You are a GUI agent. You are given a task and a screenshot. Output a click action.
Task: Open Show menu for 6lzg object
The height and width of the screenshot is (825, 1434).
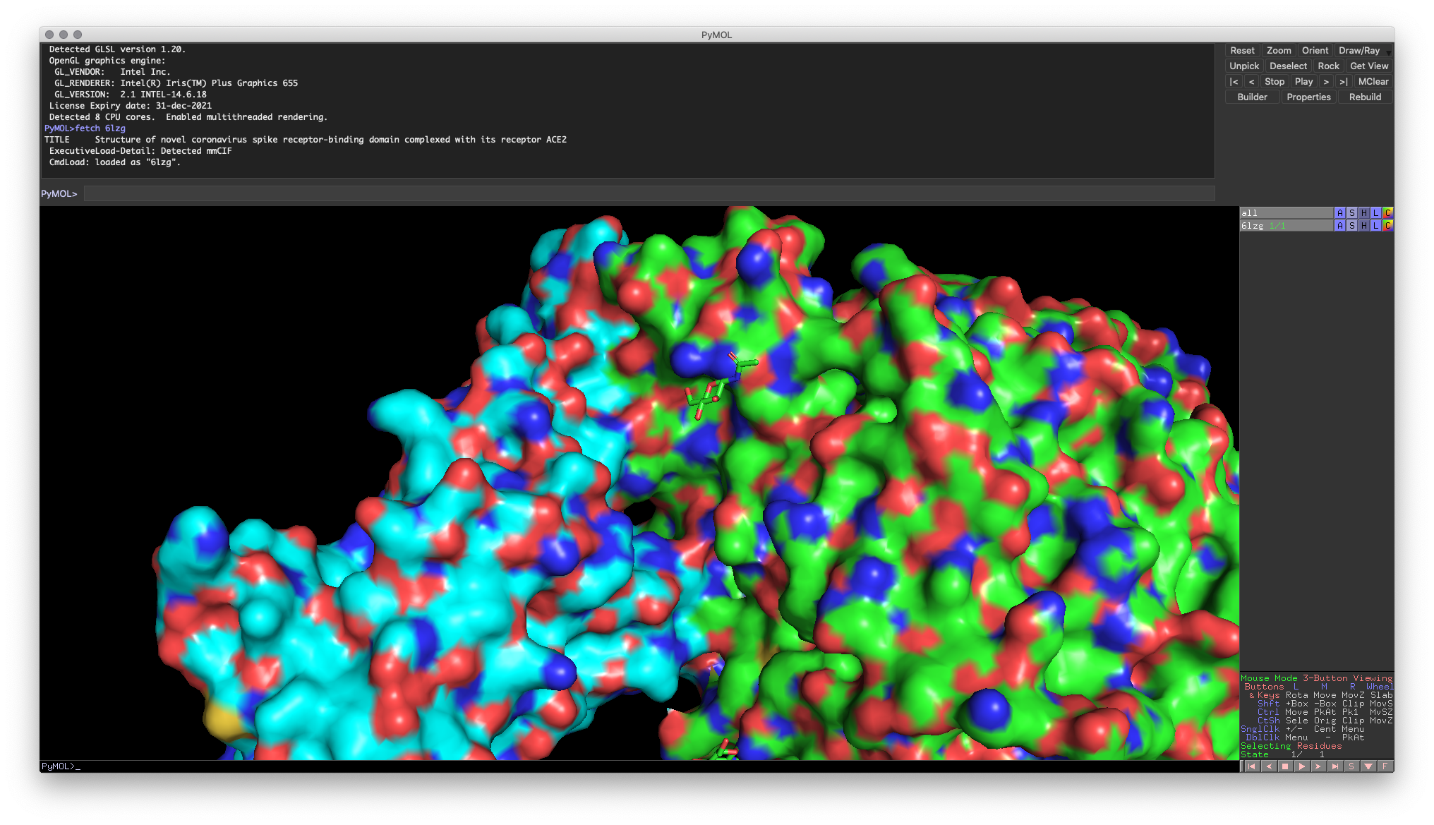[1351, 226]
